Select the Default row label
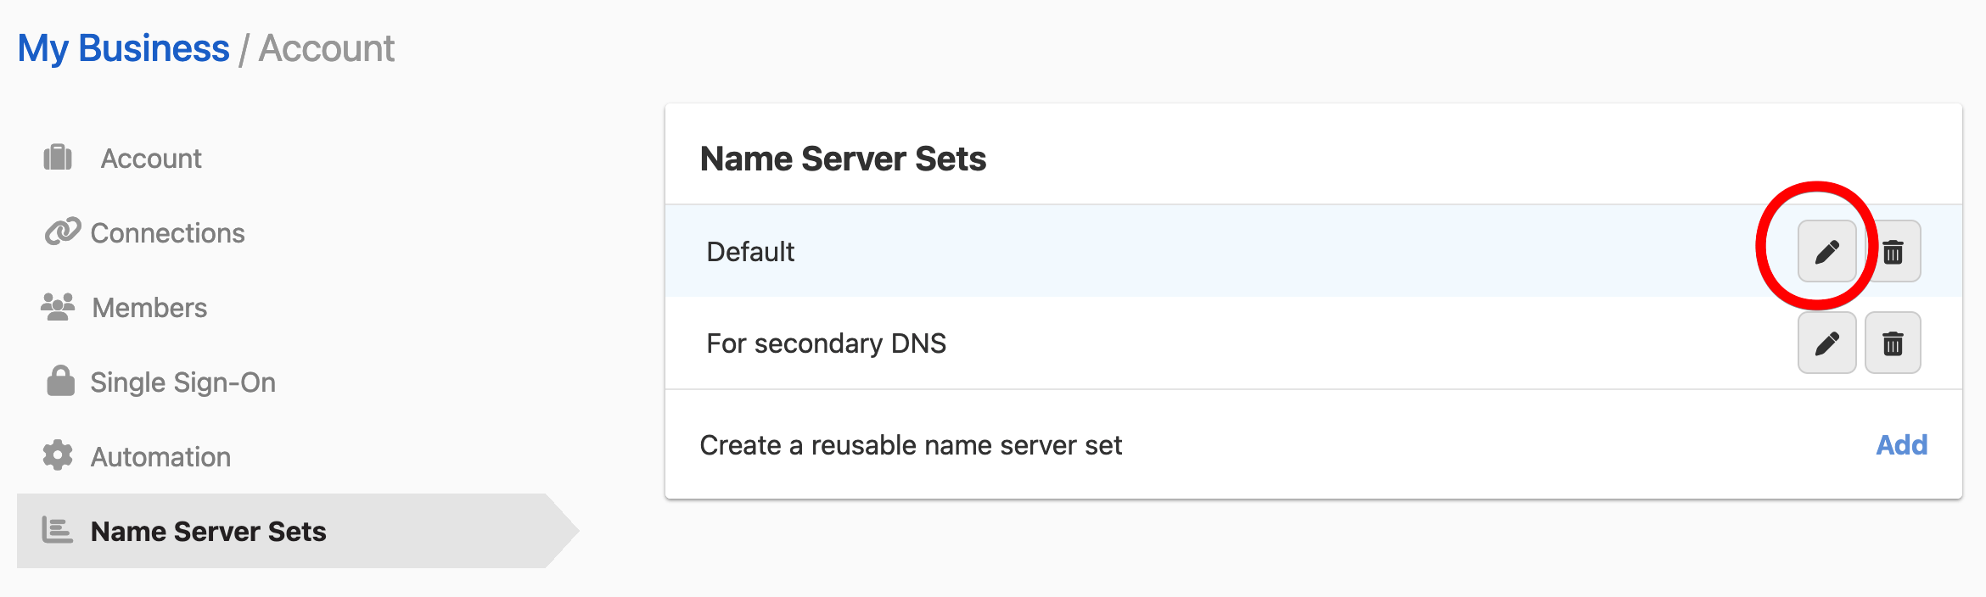Viewport: 1986px width, 597px height. [x=750, y=252]
